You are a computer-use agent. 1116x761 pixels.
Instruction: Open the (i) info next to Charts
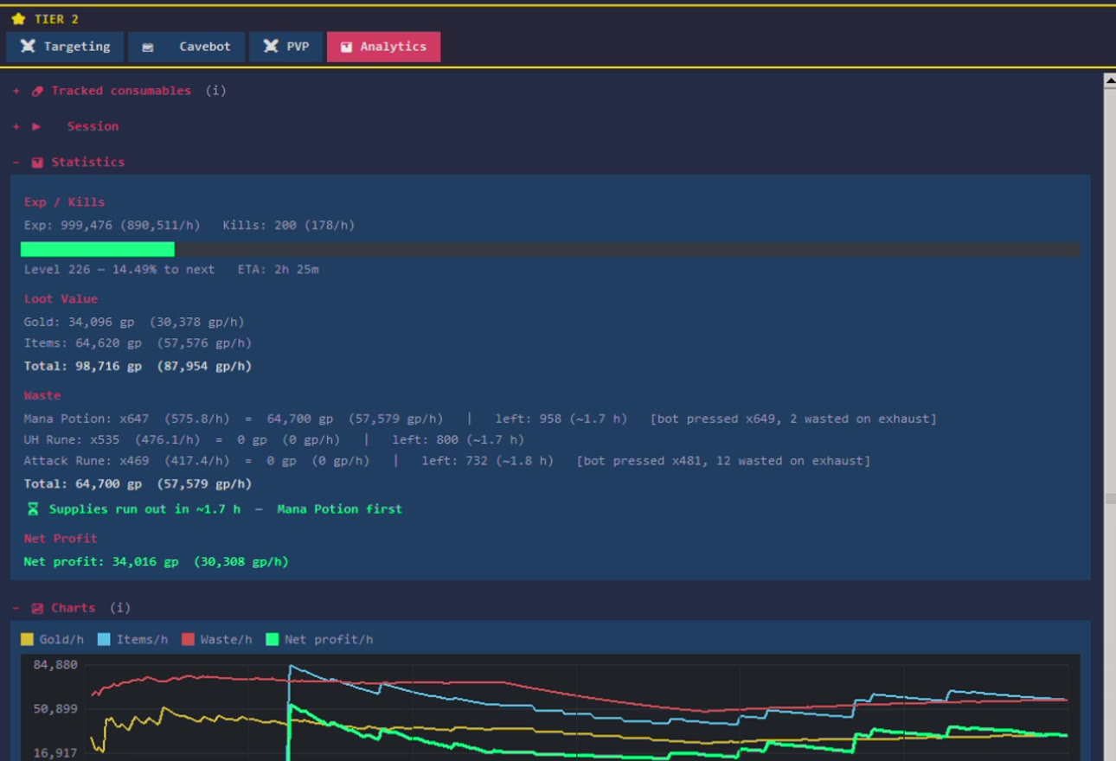click(120, 608)
